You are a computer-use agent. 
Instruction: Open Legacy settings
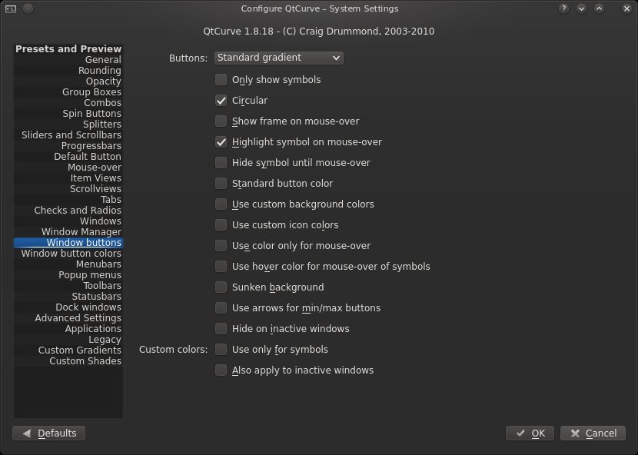coord(68,340)
